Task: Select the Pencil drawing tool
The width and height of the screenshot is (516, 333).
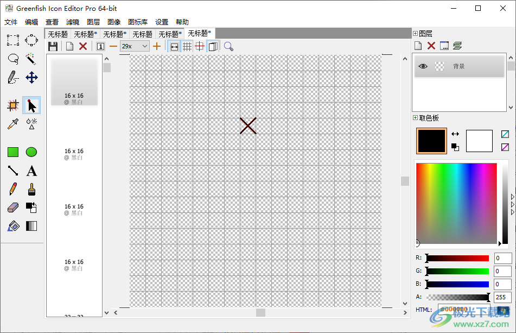Action: point(12,189)
